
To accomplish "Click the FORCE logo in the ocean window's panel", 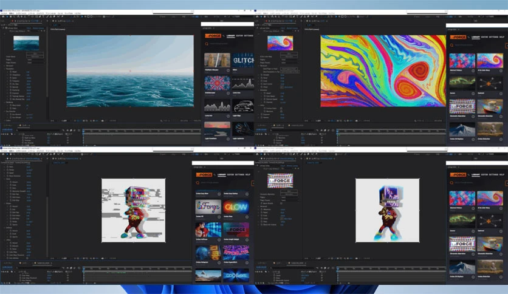I will pyautogui.click(x=213, y=36).
